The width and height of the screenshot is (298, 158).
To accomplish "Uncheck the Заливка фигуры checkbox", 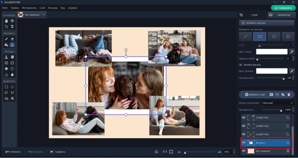I will pos(241,65).
